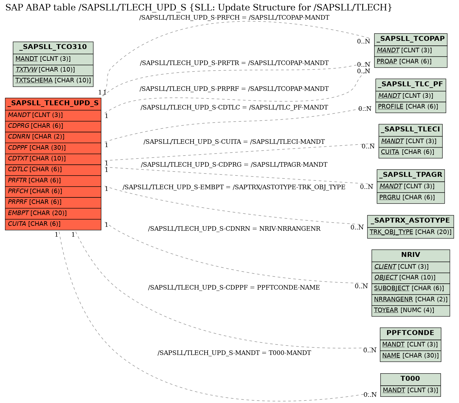Select CDNRN [CHAR (2)] field
Screen dimensions: 459x403
pyautogui.click(x=53, y=137)
